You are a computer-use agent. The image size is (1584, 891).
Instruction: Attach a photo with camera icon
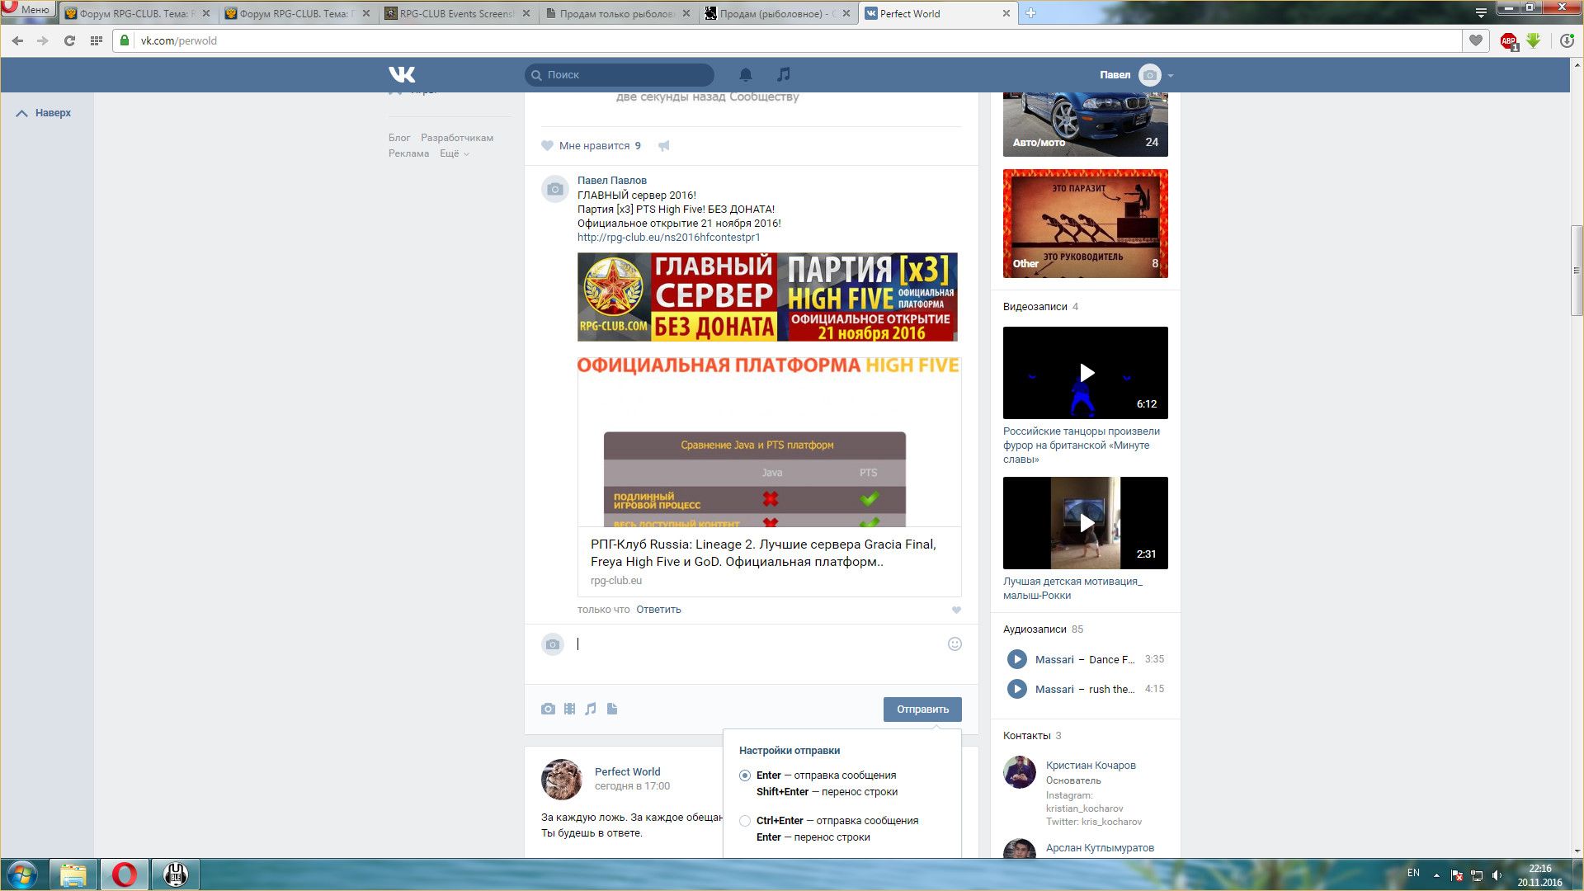tap(548, 709)
